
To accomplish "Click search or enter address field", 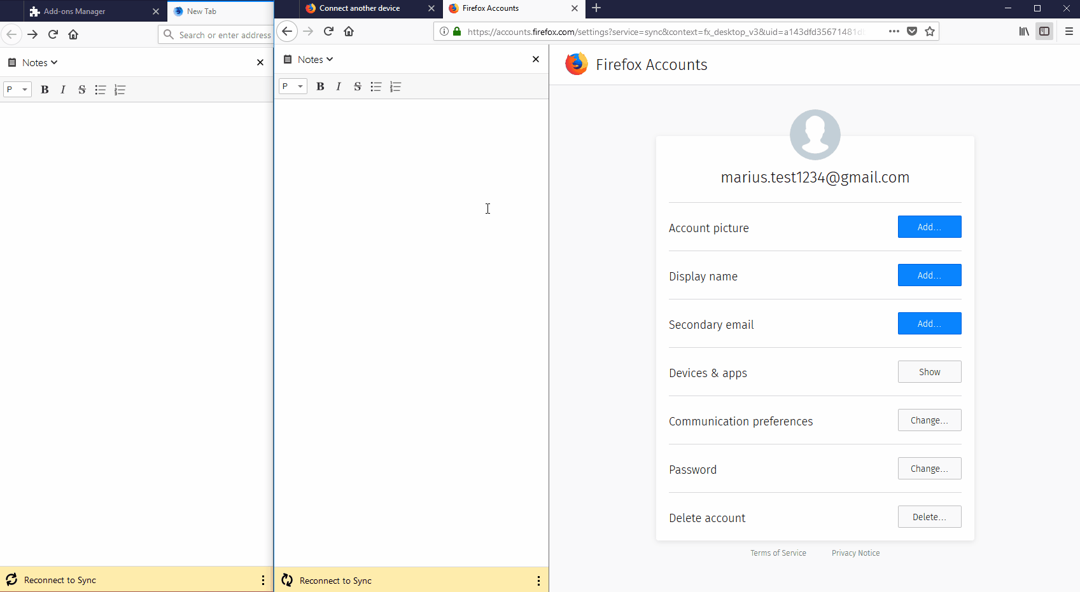I will pos(216,34).
